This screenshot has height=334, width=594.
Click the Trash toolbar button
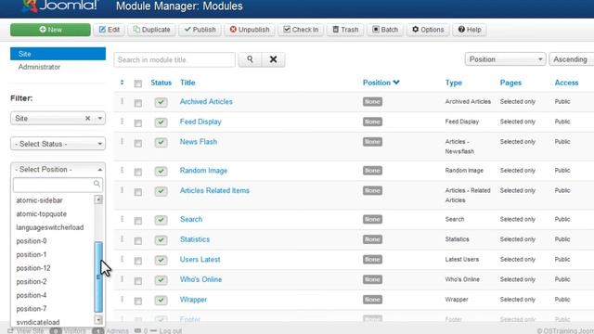point(345,30)
